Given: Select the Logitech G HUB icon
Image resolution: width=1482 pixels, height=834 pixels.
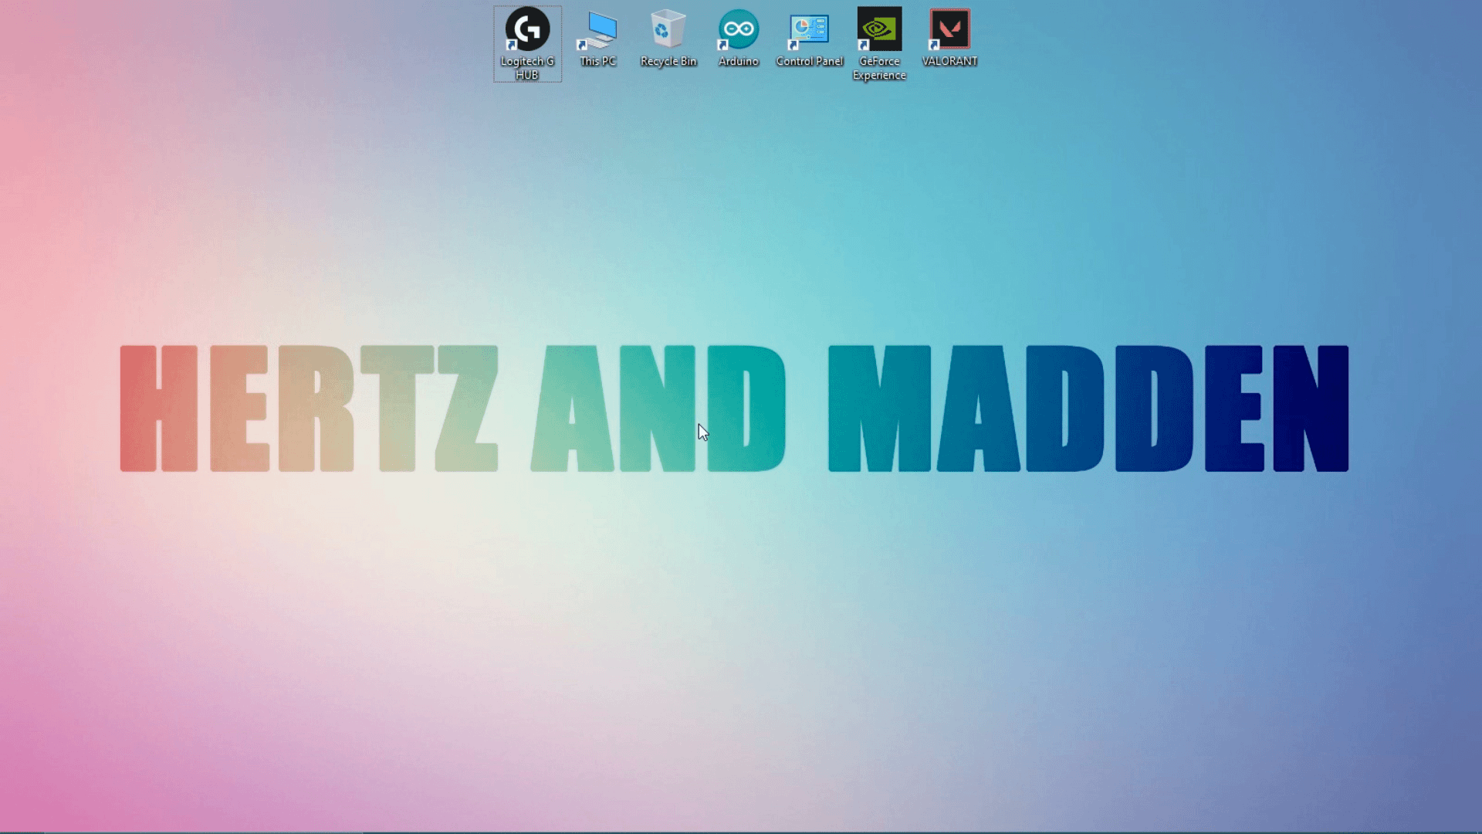Looking at the screenshot, I should point(527,29).
